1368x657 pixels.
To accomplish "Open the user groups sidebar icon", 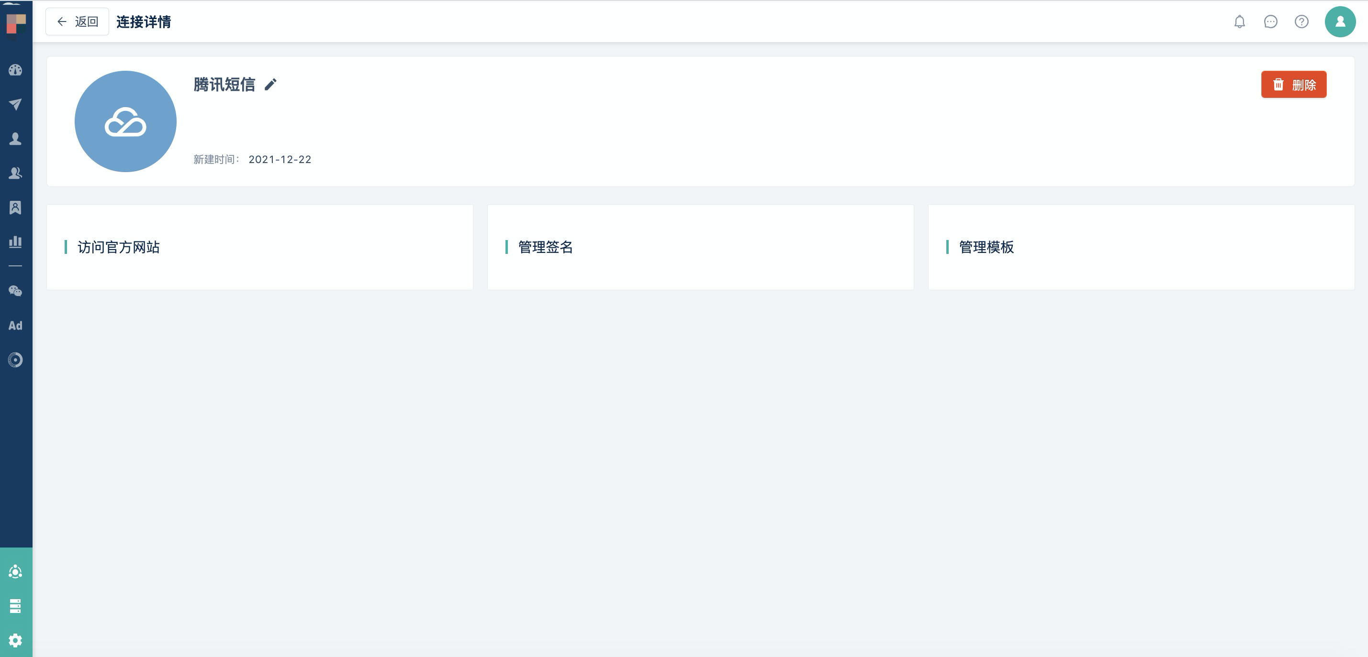I will point(15,173).
